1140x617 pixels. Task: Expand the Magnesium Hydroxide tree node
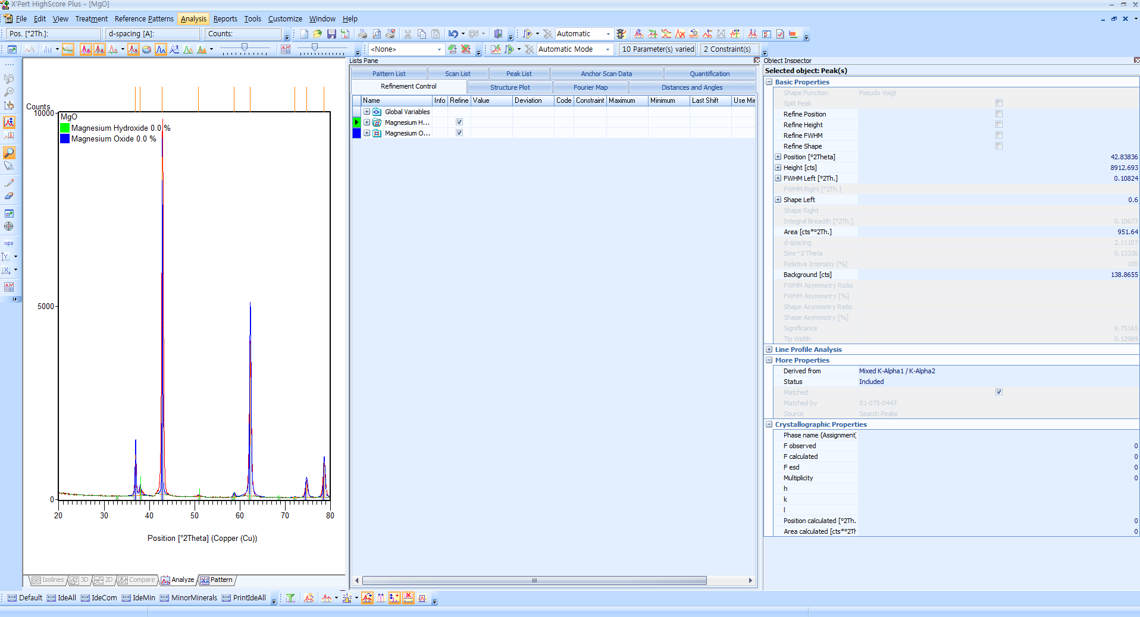[x=367, y=122]
